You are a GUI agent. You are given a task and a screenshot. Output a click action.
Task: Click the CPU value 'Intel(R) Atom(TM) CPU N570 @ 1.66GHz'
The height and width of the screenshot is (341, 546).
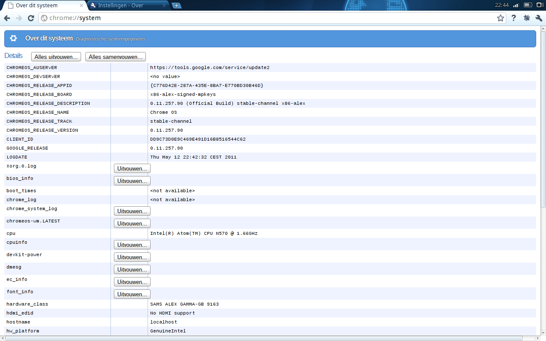point(204,233)
